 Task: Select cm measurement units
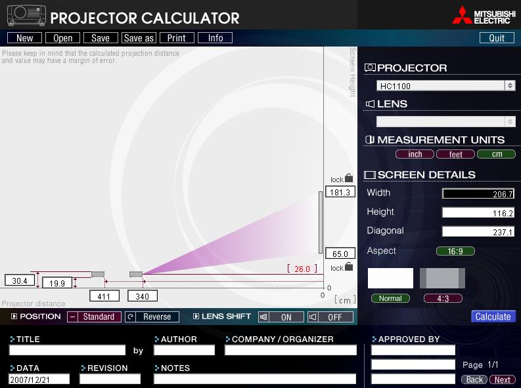coord(497,154)
